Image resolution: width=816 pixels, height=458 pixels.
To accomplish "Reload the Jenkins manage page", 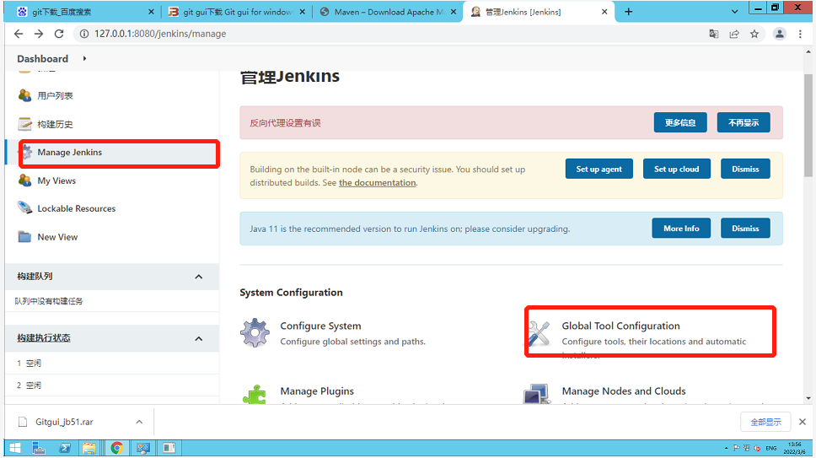I will point(59,34).
